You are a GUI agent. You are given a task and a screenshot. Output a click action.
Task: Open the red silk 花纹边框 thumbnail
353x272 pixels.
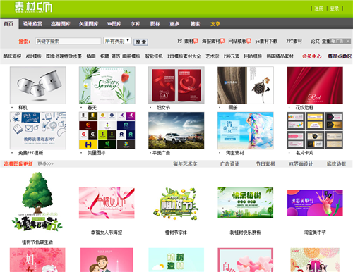tap(315, 85)
